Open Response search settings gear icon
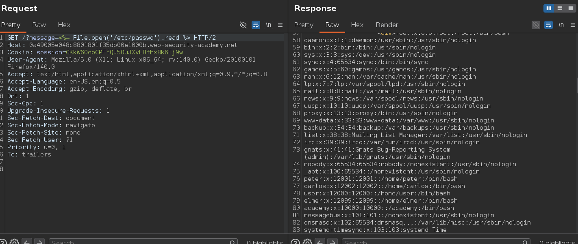The width and height of the screenshot is (578, 244). 307,242
